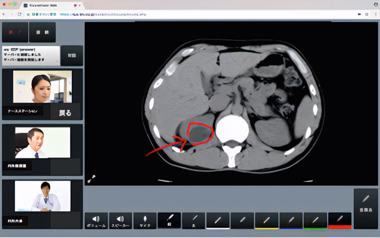Image resolution: width=380 pixels, height=238 pixels.
Task: Click the 戻る button under nurse video
Action: pyautogui.click(x=65, y=113)
